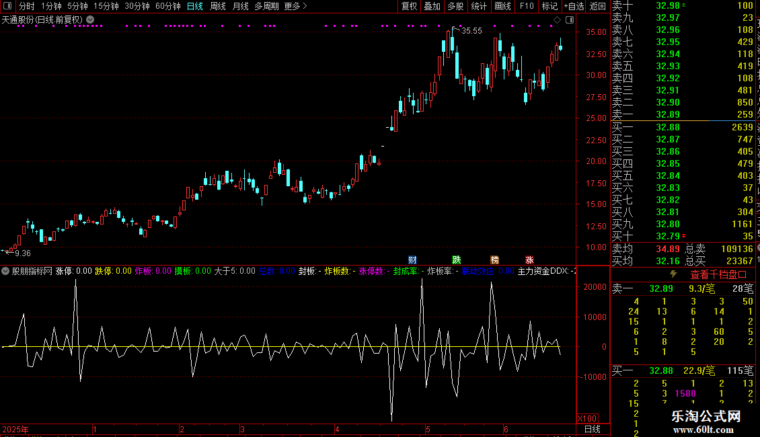Switch to the 1分钟 period
The width and height of the screenshot is (760, 437).
click(51, 6)
